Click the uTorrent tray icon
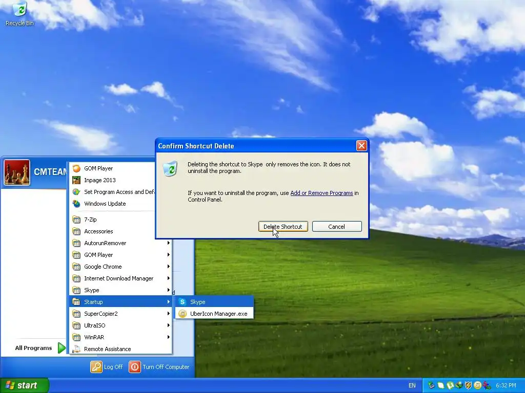525x393 pixels. (450, 385)
